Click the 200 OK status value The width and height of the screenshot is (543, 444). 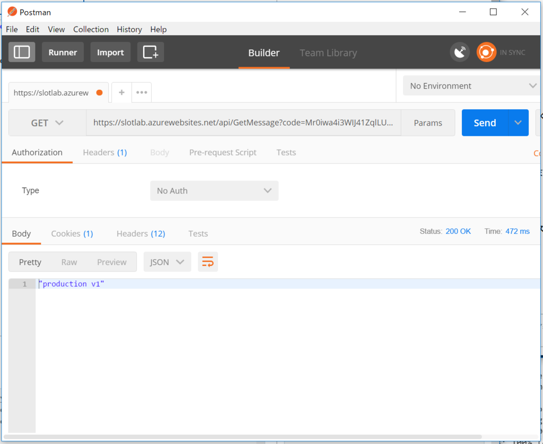[x=458, y=231]
